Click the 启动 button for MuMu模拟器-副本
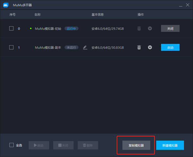This screenshot has height=157, width=193. [170, 47]
